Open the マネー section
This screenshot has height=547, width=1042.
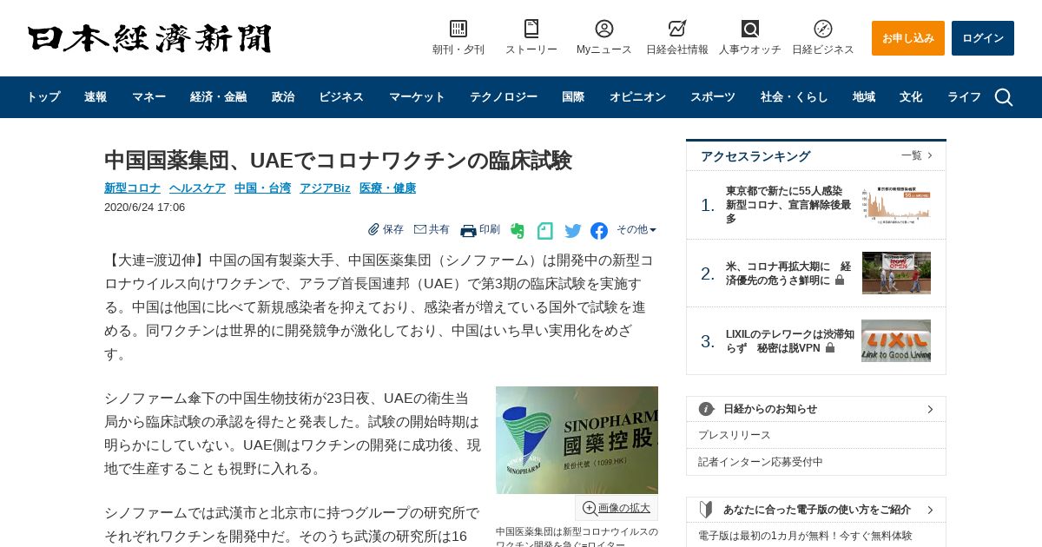point(148,97)
